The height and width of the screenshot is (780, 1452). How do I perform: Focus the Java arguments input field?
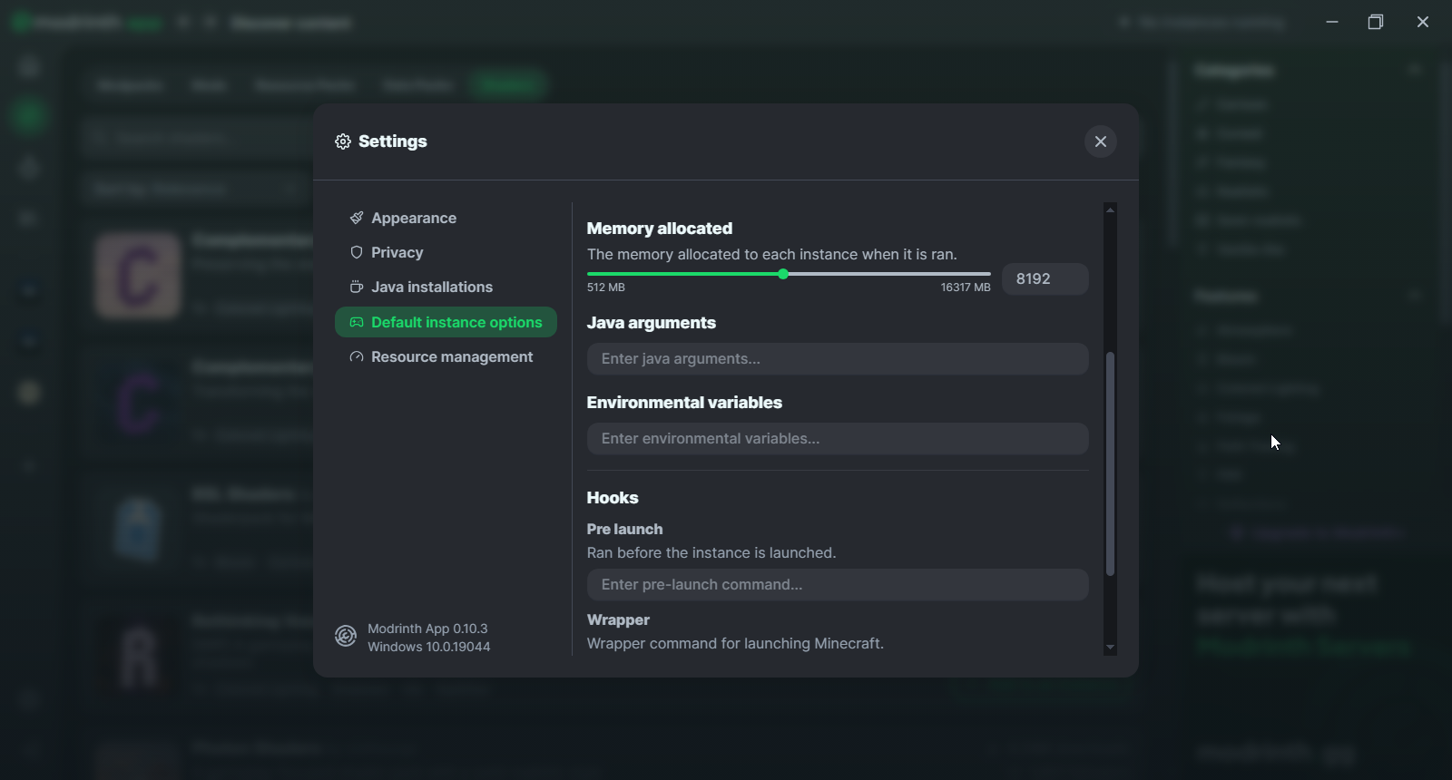coord(837,359)
